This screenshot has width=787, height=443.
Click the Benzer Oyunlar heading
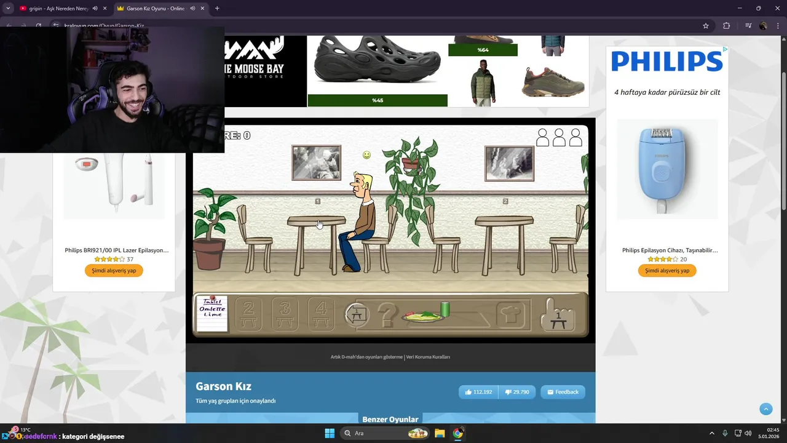click(390, 419)
